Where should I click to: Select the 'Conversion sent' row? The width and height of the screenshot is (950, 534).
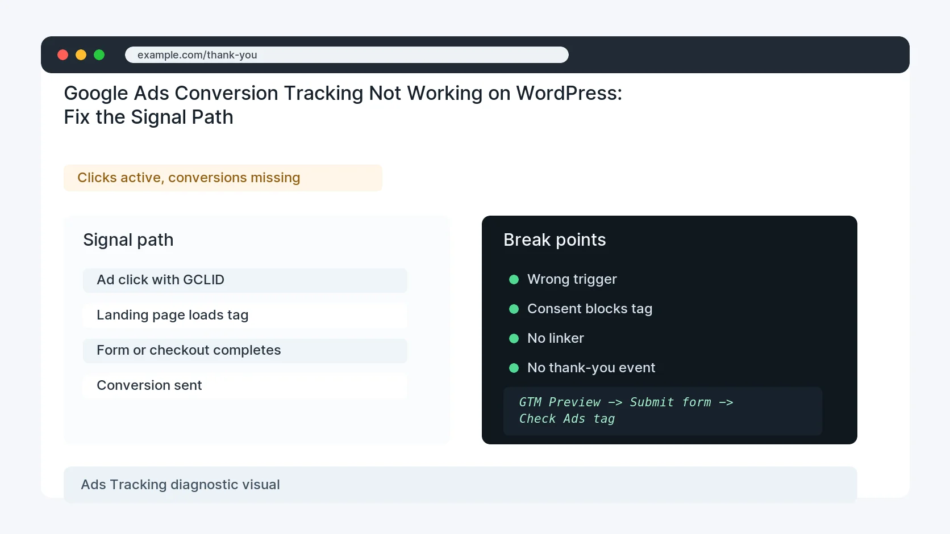(245, 386)
